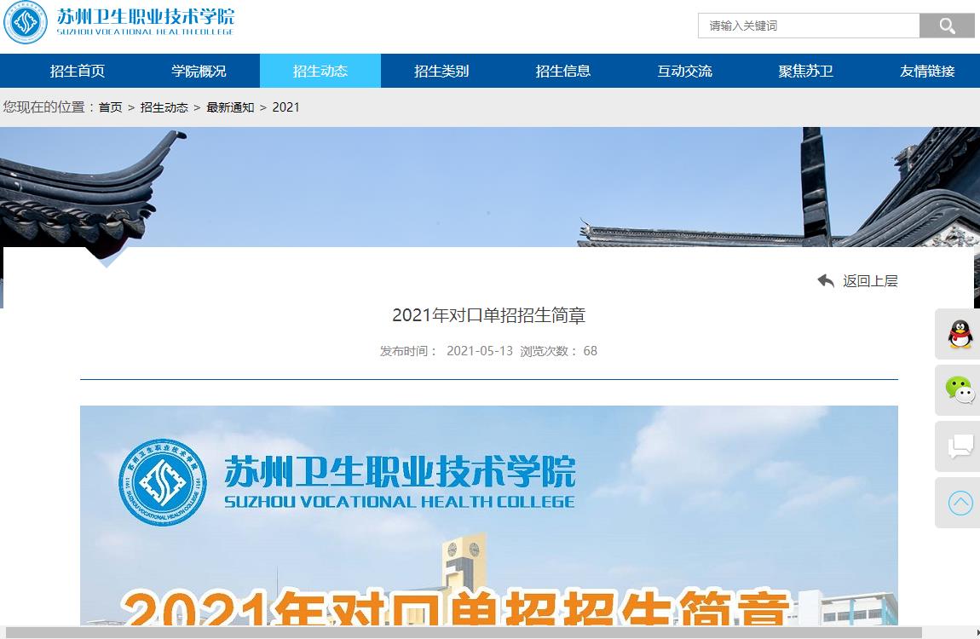The height and width of the screenshot is (639, 980).
Task: Click the 苏州卫生职业技术学院 header title
Action: coord(146,21)
